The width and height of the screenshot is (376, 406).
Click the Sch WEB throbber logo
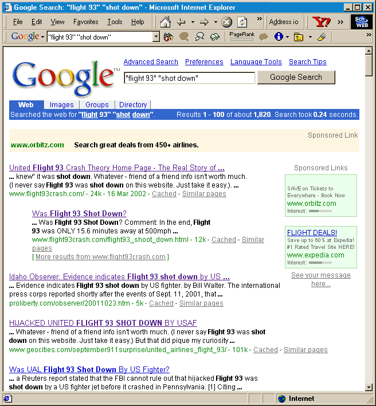(x=362, y=22)
